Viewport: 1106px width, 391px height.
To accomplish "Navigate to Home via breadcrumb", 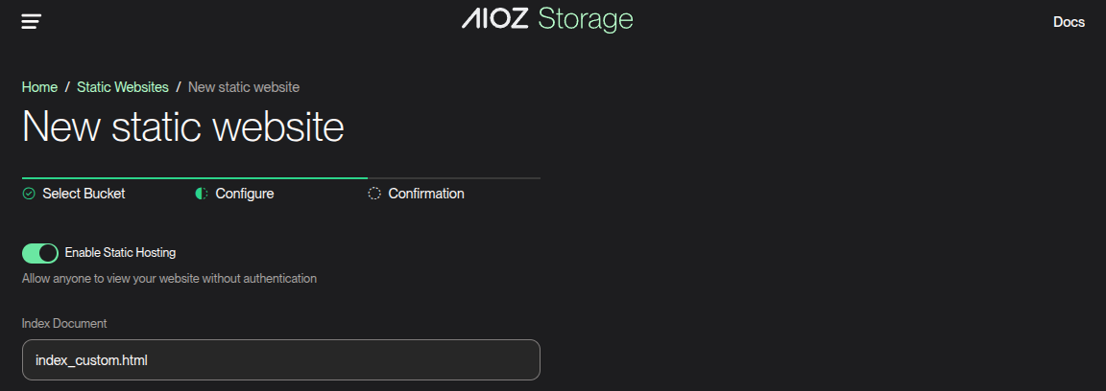I will click(x=39, y=87).
